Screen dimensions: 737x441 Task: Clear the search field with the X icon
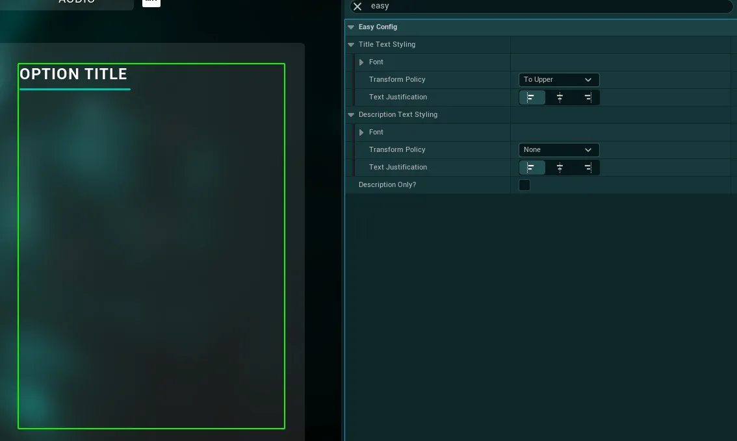pos(357,6)
